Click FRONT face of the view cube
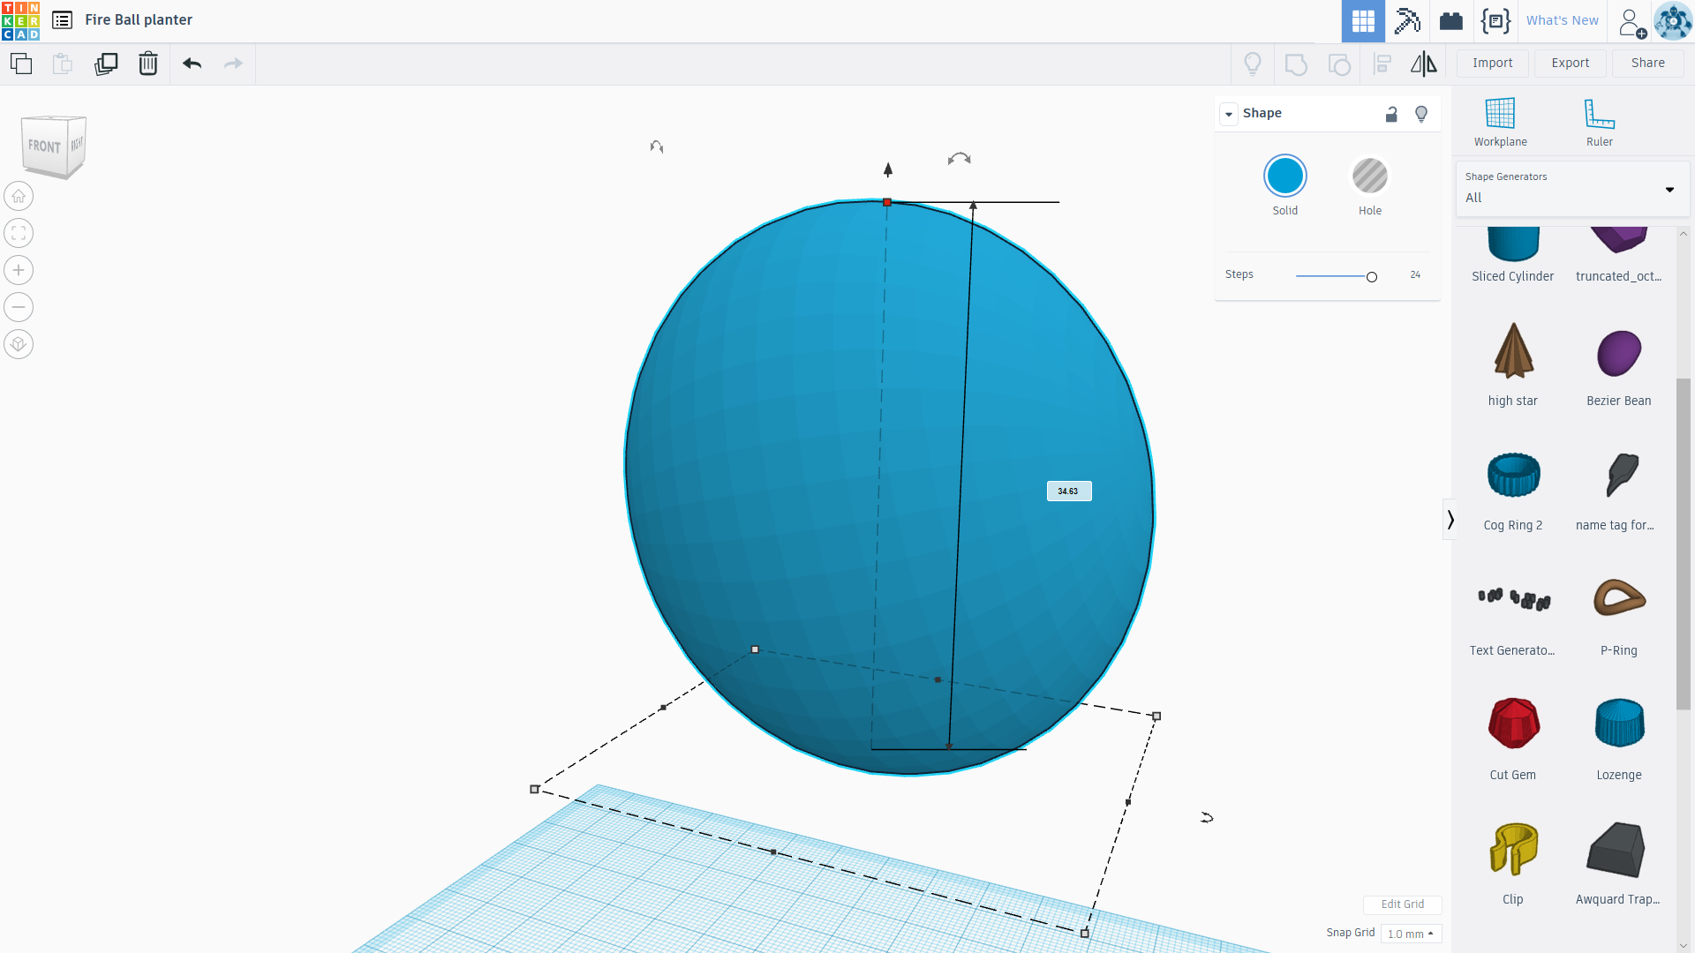 pyautogui.click(x=44, y=146)
